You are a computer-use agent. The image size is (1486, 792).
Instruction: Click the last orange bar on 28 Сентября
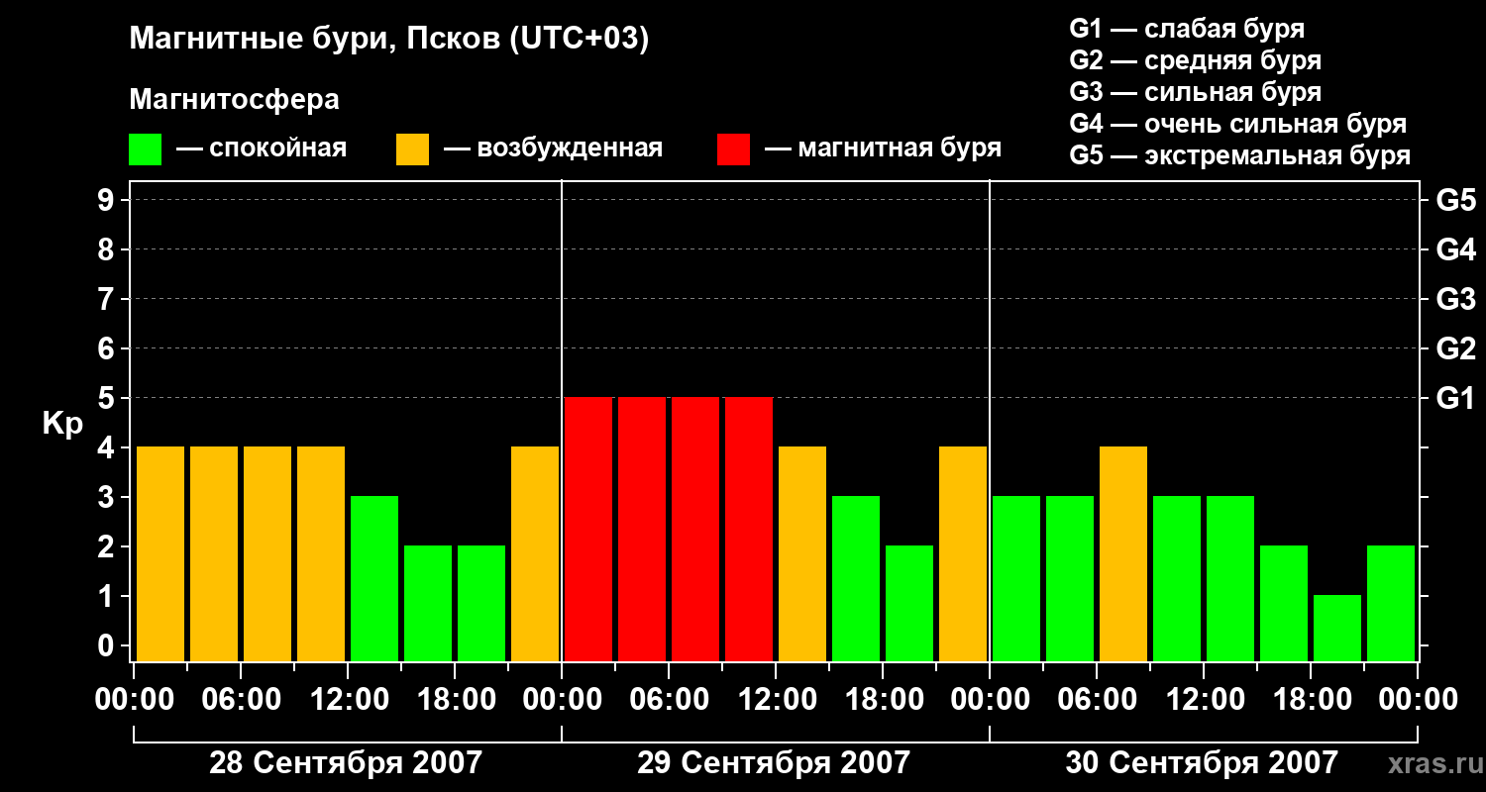tap(535, 553)
